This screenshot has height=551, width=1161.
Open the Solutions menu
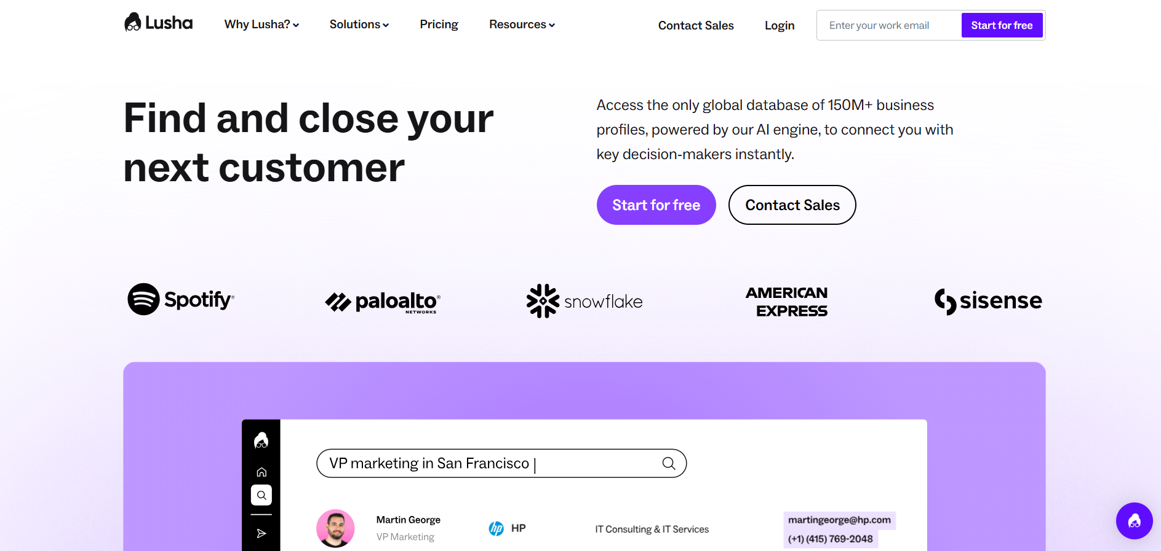pos(359,25)
